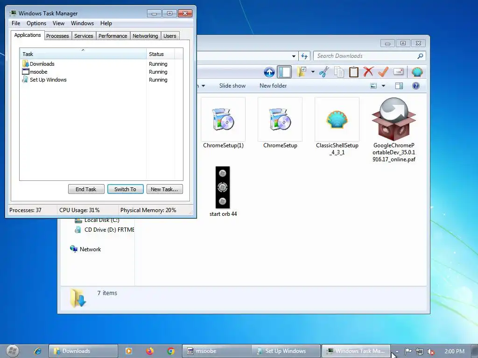The height and width of the screenshot is (358, 478).
Task: Click the Search Downloads field
Action: (370, 56)
